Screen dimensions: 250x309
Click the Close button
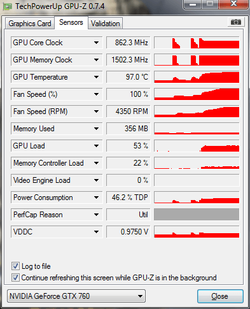pyautogui.click(x=220, y=296)
